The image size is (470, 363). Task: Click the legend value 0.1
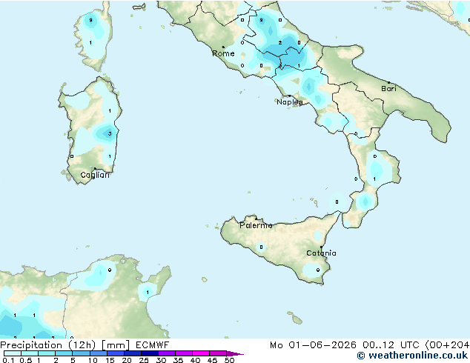[8, 360]
